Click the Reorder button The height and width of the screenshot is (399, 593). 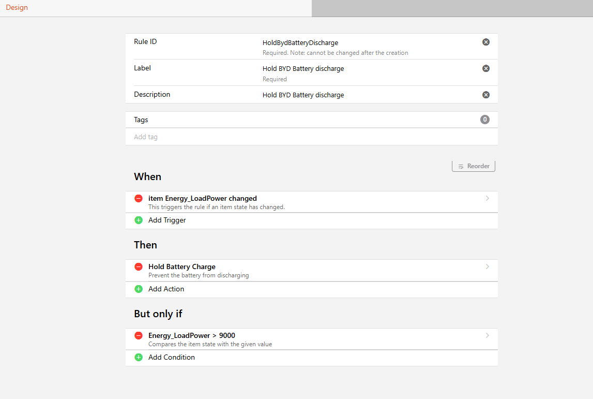(474, 166)
